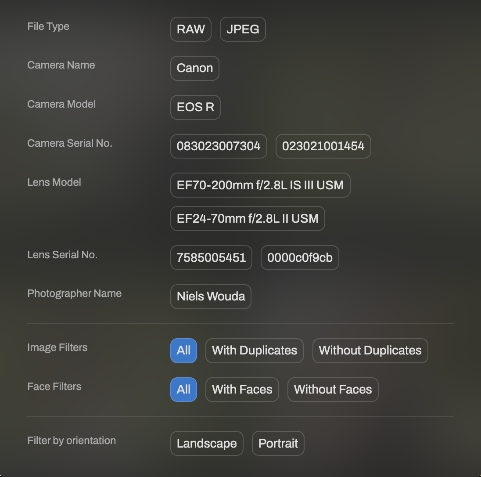Choose camera serial number 083023007304
Viewport: 481px width, 477px height.
pos(219,146)
